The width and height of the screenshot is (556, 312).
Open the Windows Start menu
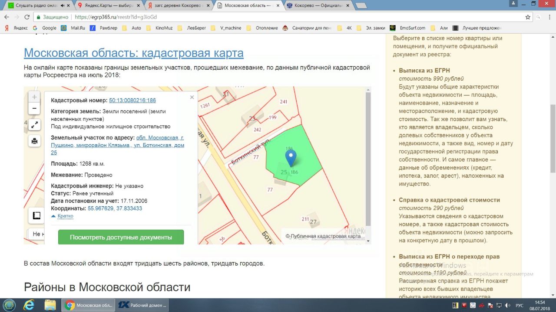click(9, 305)
